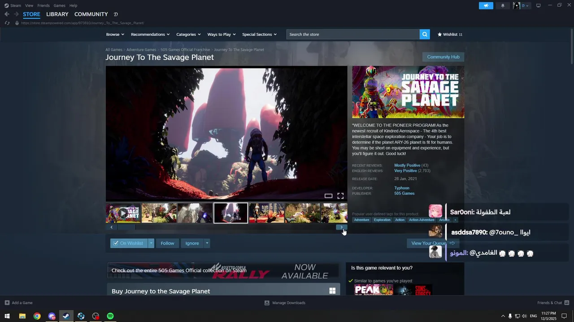Click the Mostly Positive reviews link
This screenshot has width=574, height=322.
pos(407,165)
